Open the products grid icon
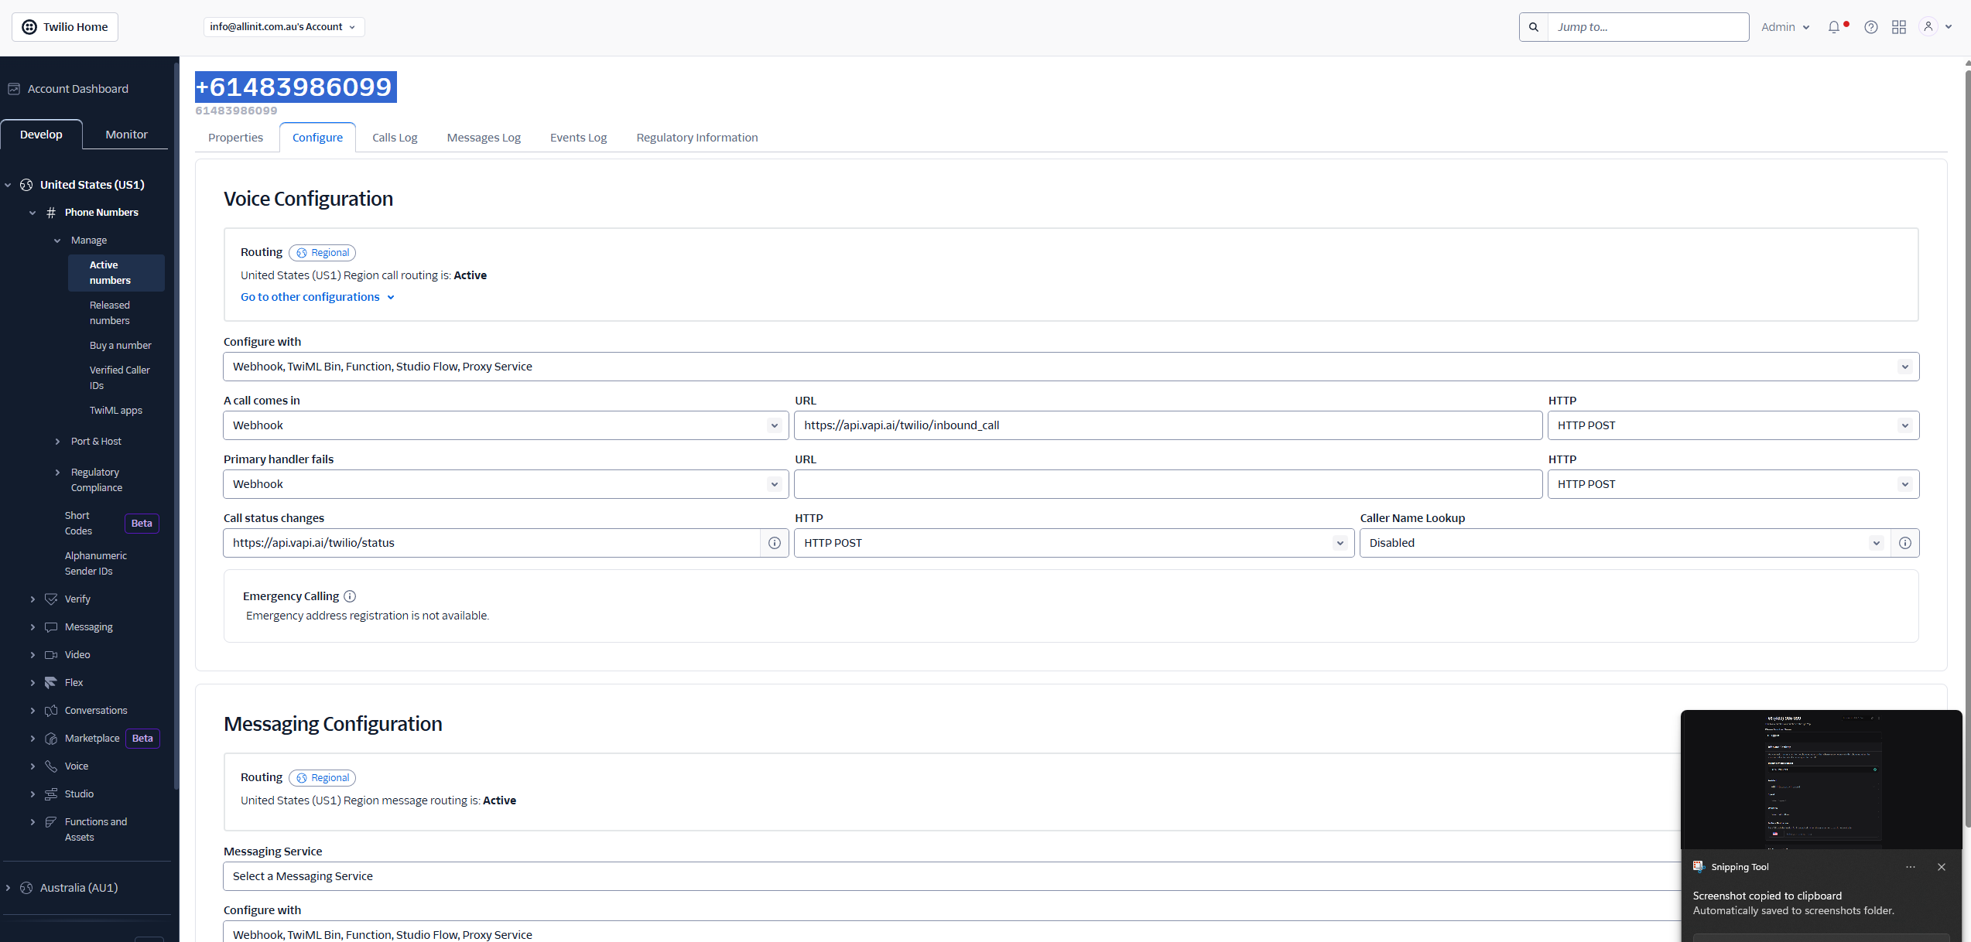The image size is (1971, 942). [1898, 27]
